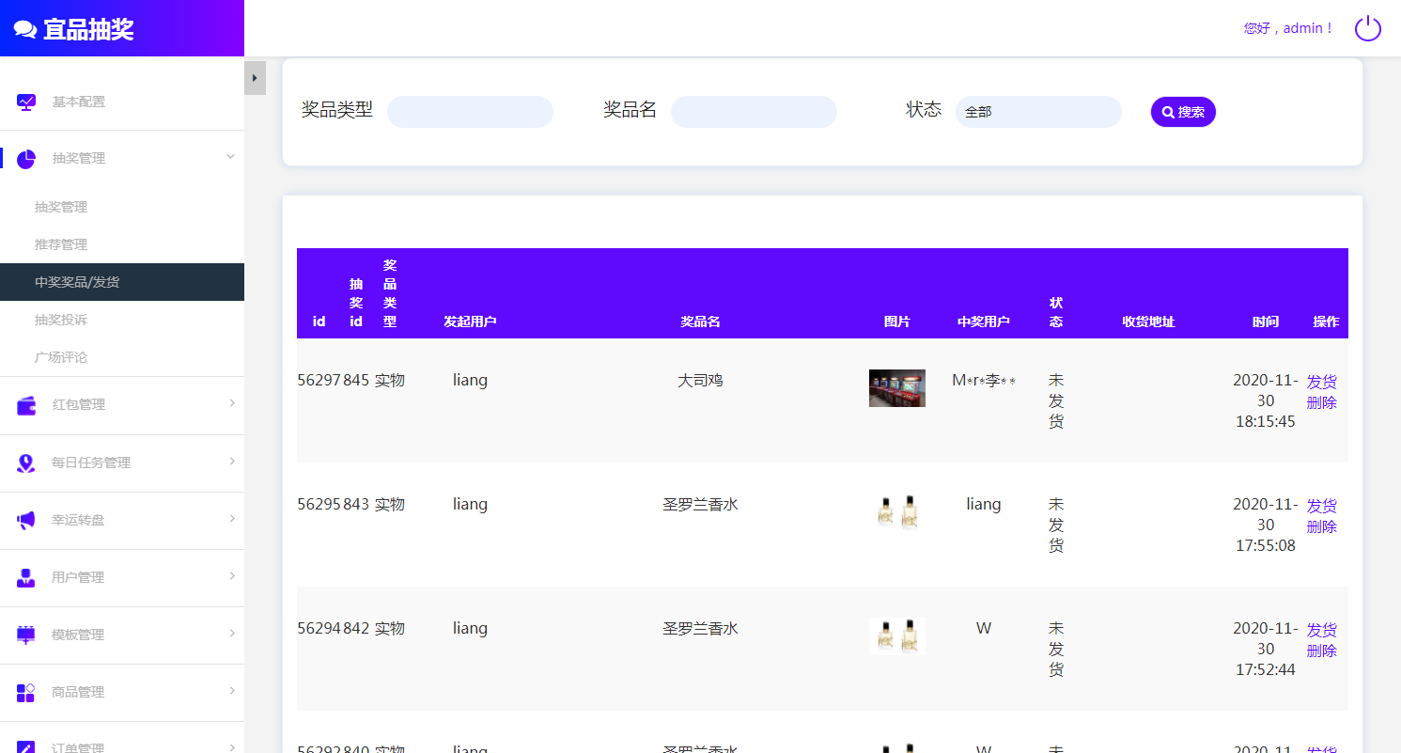Screen dimensions: 1401x753
Task: Click 删除 for record 56294
Action: (1321, 651)
